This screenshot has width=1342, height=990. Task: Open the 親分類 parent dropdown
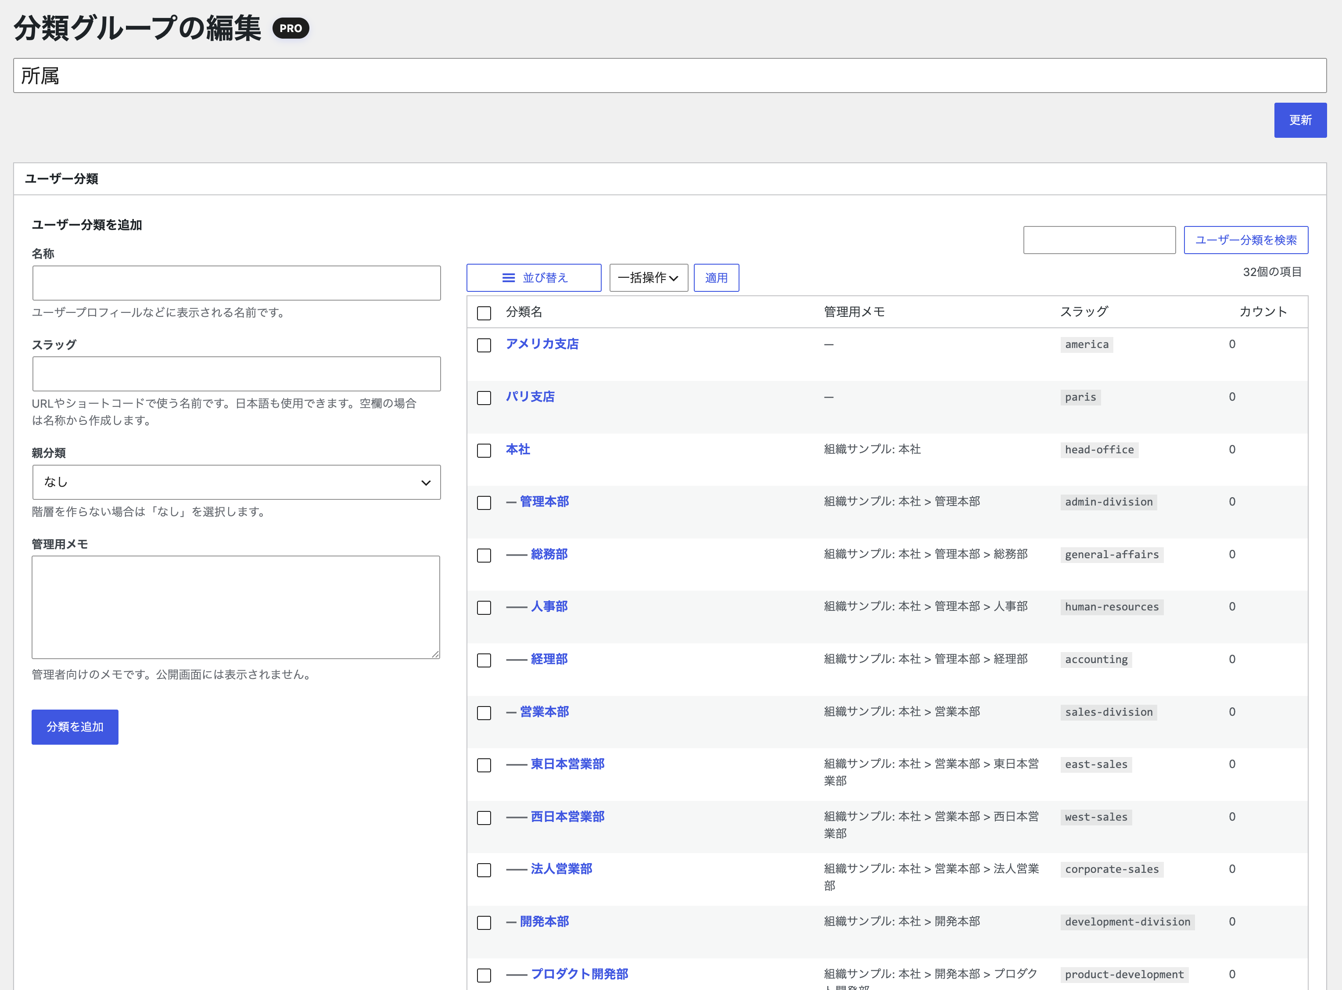click(x=237, y=482)
